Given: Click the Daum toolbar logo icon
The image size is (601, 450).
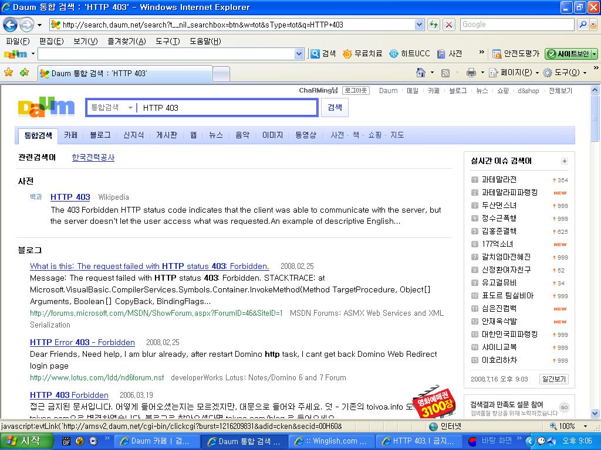Looking at the screenshot, I should coord(15,54).
